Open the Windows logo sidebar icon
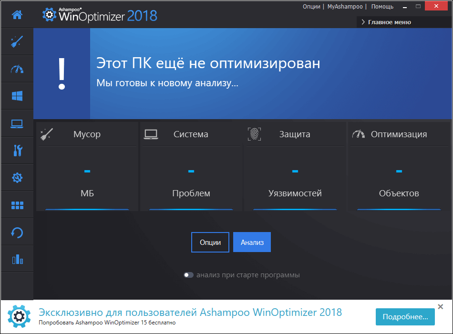Screen dimensions: 453x334 [17, 96]
